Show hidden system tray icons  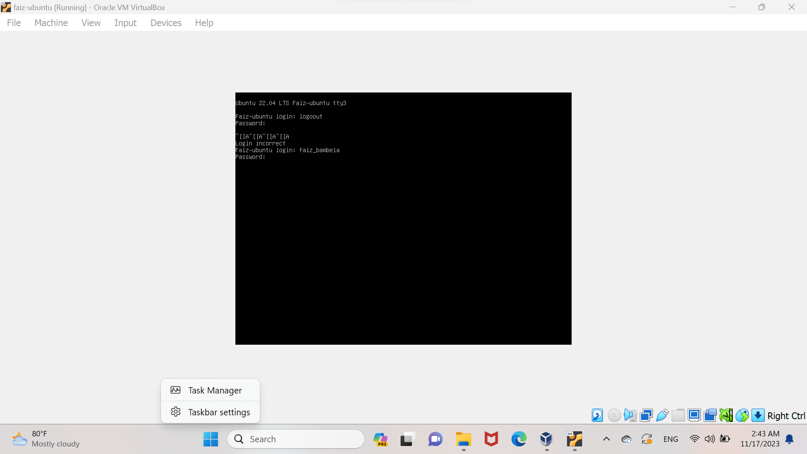point(607,439)
